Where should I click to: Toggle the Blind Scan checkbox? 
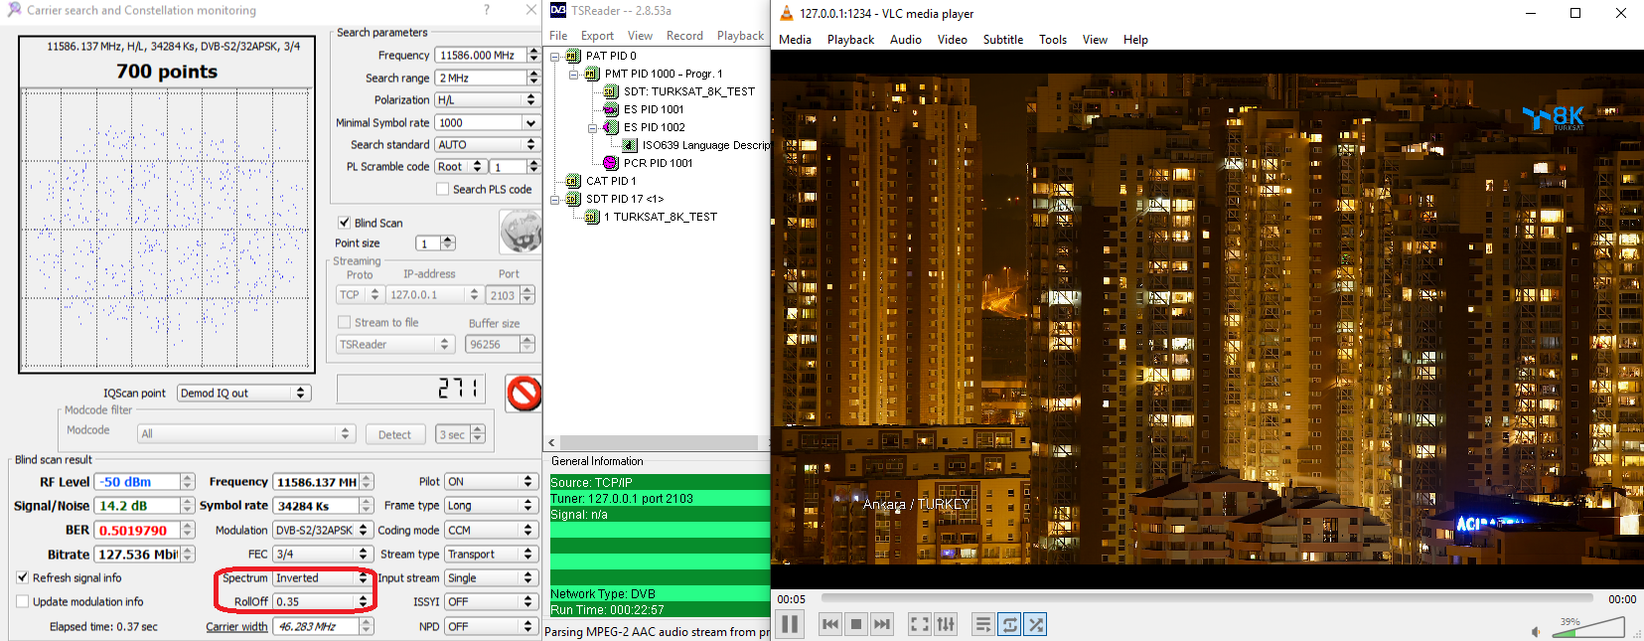point(344,223)
